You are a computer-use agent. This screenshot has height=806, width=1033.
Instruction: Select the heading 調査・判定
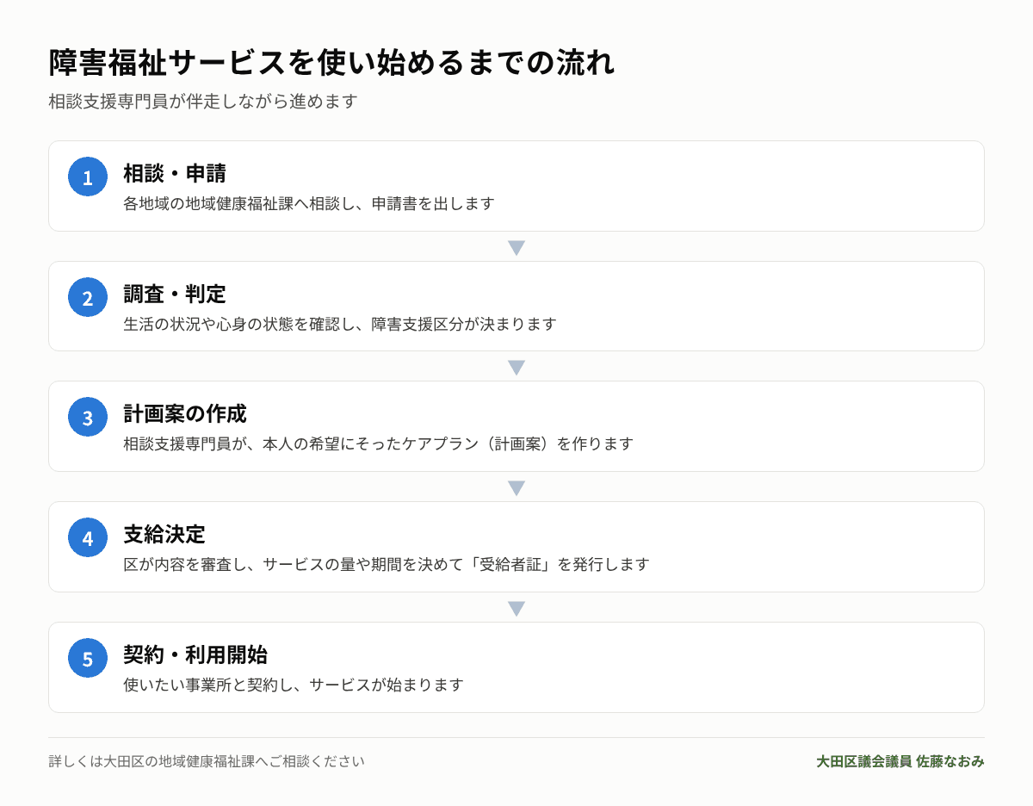point(175,294)
